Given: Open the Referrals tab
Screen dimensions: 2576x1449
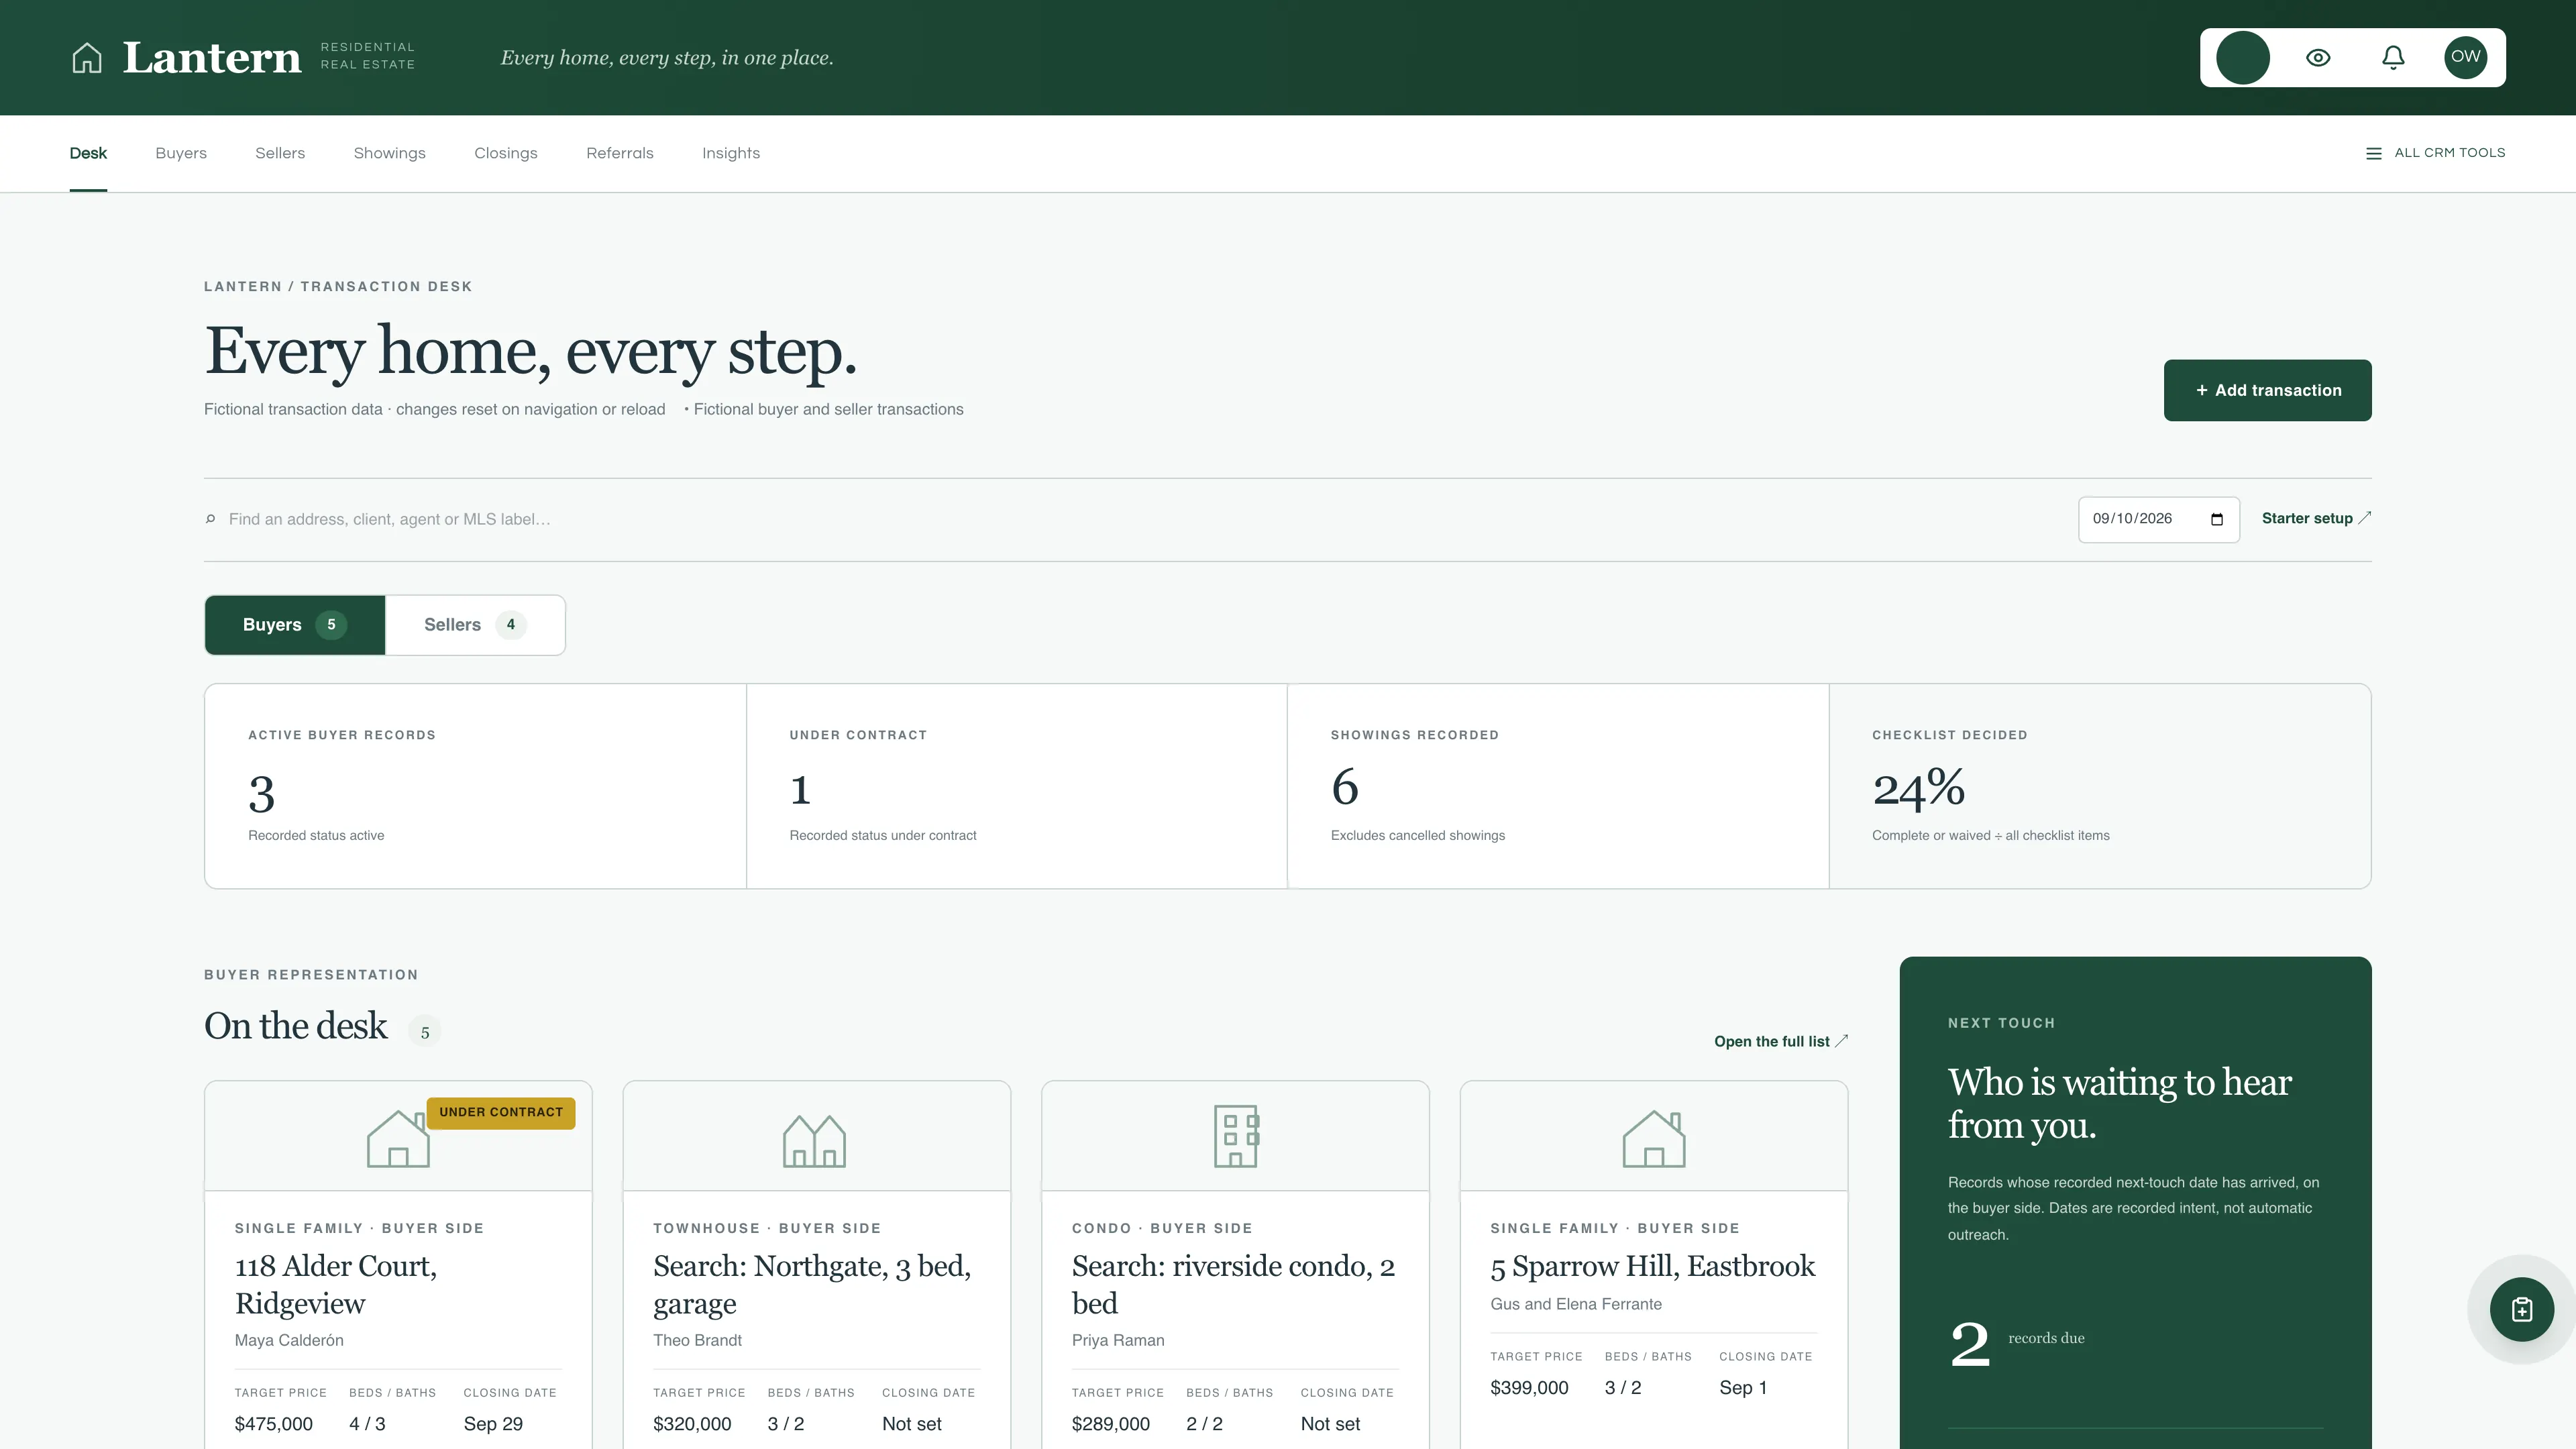Looking at the screenshot, I should [620, 153].
